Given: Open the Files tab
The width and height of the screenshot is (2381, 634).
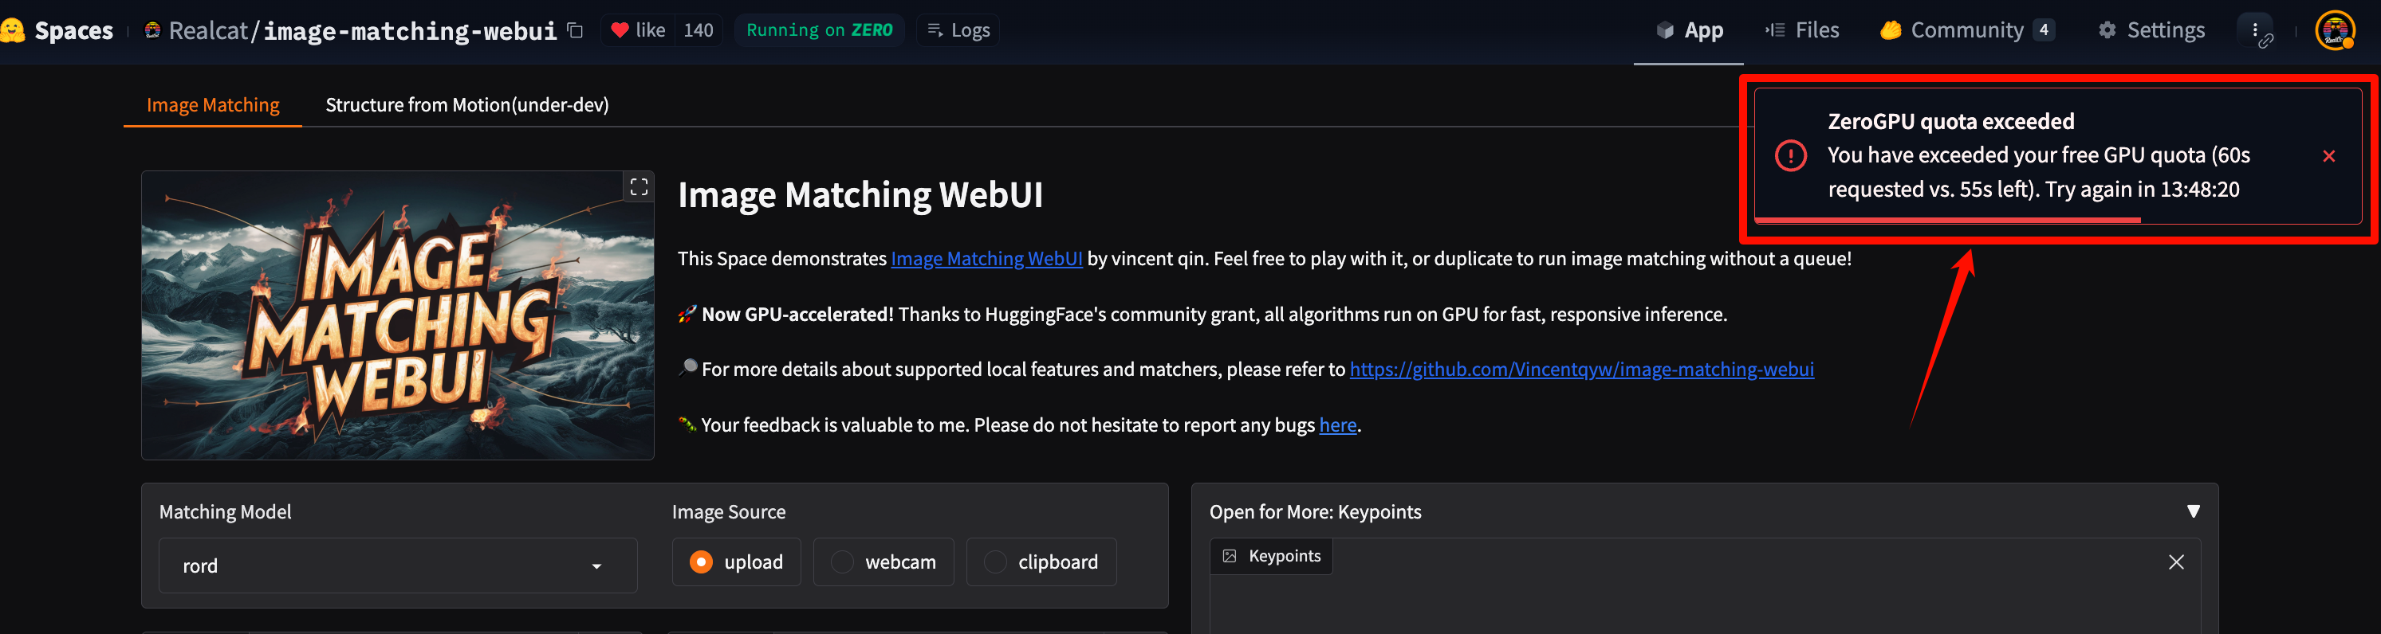Looking at the screenshot, I should click(1801, 30).
